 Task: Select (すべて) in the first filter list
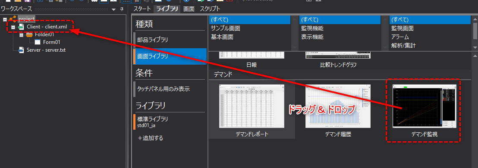pos(250,20)
